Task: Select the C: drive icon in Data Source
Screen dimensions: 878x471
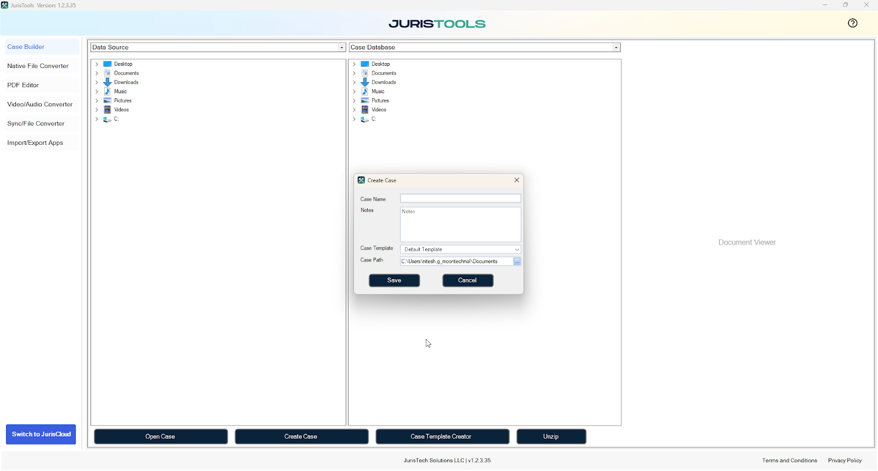Action: click(108, 119)
